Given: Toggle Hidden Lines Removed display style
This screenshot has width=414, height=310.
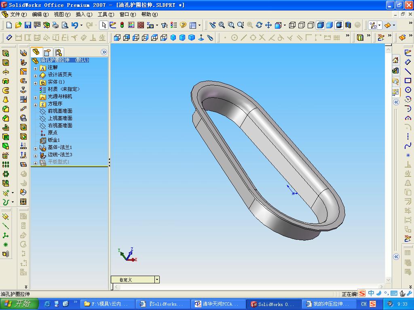Looking at the screenshot, I should 311,25.
